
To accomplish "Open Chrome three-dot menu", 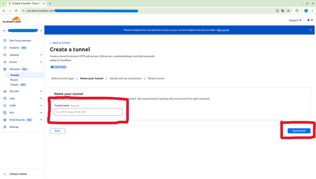I will click(312, 11).
